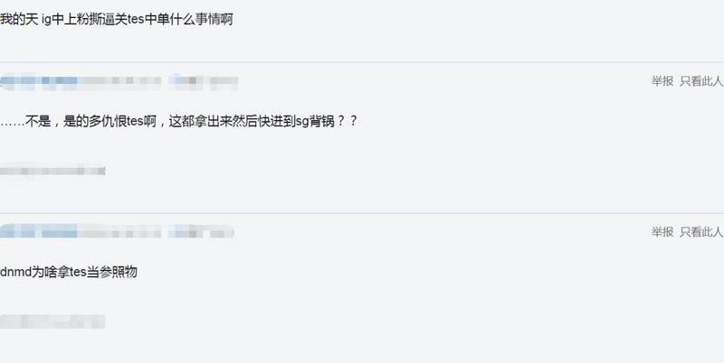This screenshot has height=363, width=724.
Task: Click blurred timestamp below the dnmd comment
Action: coord(52,321)
